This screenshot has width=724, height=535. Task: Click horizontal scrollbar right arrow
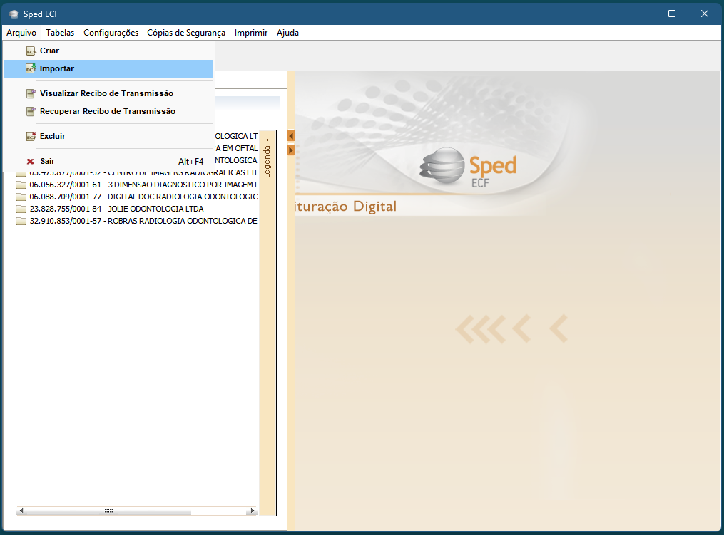252,511
